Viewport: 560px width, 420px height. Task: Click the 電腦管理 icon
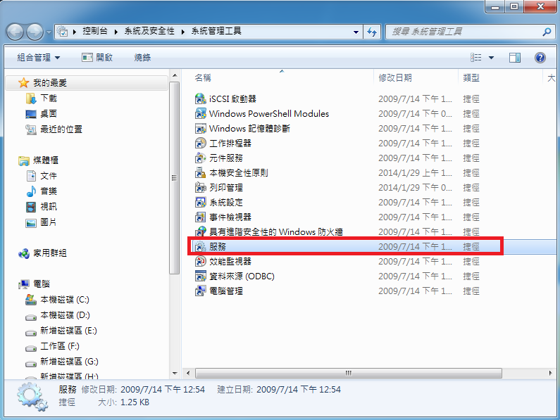point(201,291)
